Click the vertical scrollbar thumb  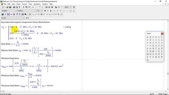click(168, 74)
